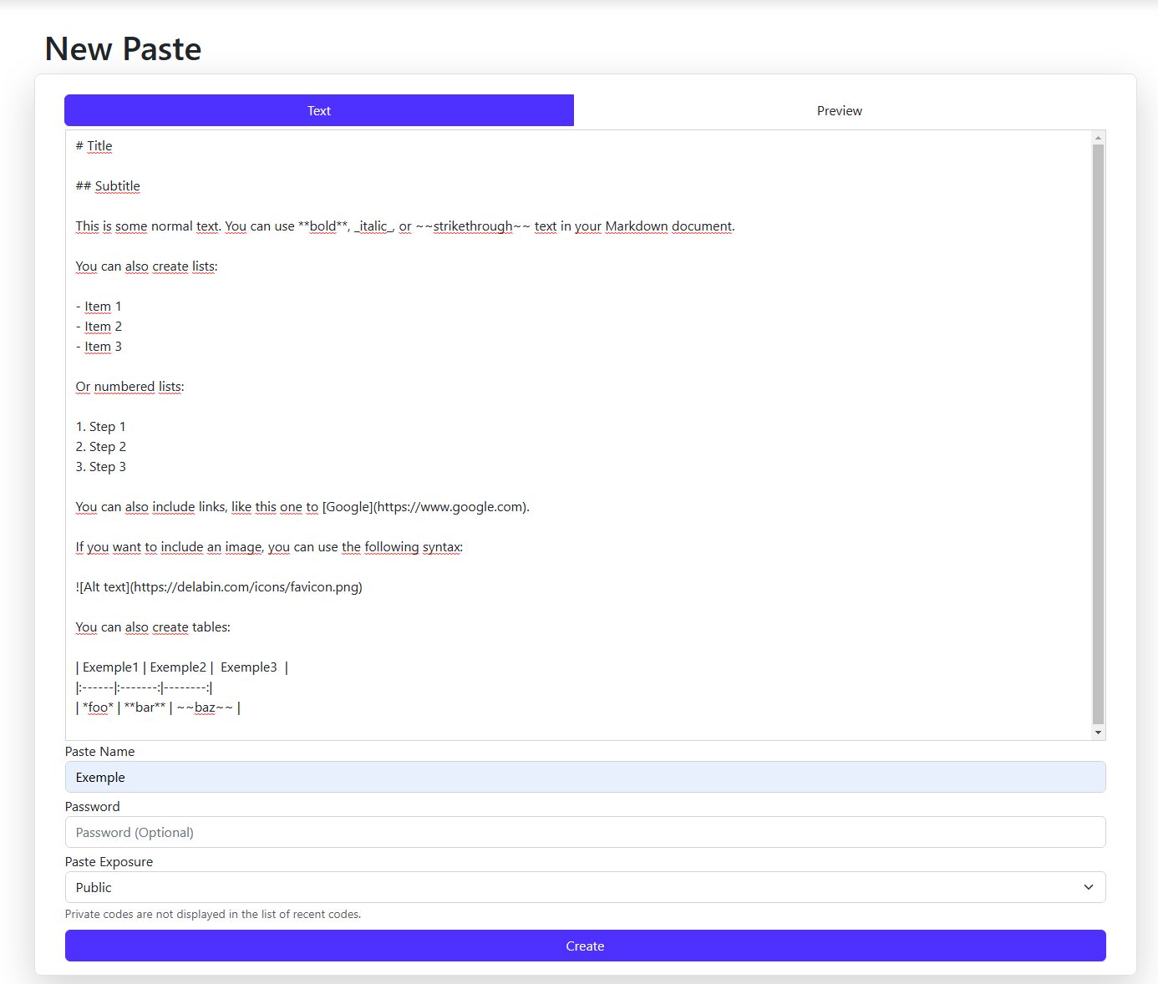
Task: Click the New Paste page heading
Action: pyautogui.click(x=122, y=48)
